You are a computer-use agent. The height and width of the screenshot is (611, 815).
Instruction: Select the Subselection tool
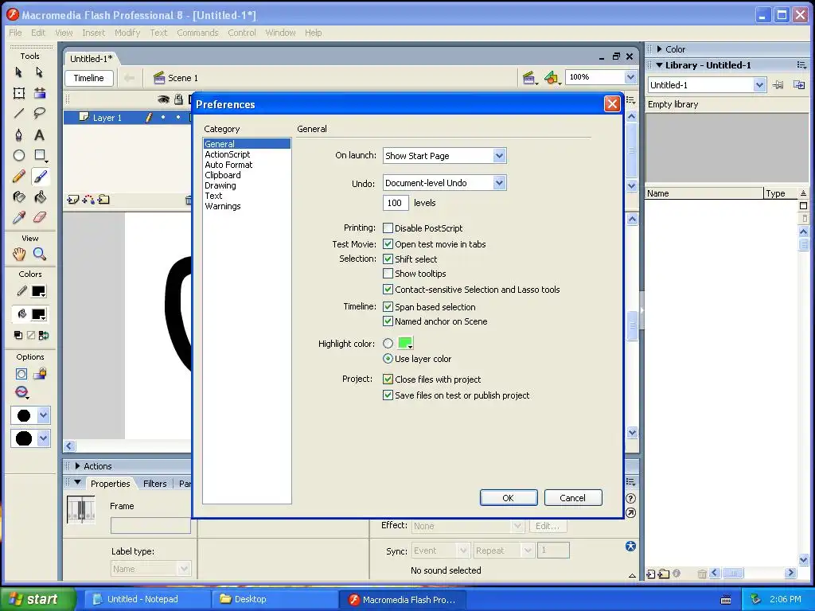tap(40, 72)
